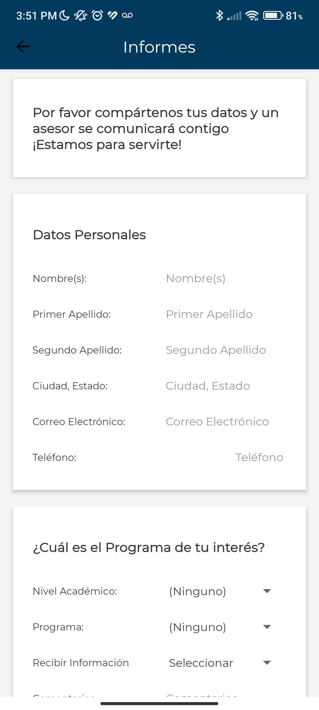Screen dimensions: 319x710
Task: Tap the bottom home gesture bar
Action: [159, 703]
